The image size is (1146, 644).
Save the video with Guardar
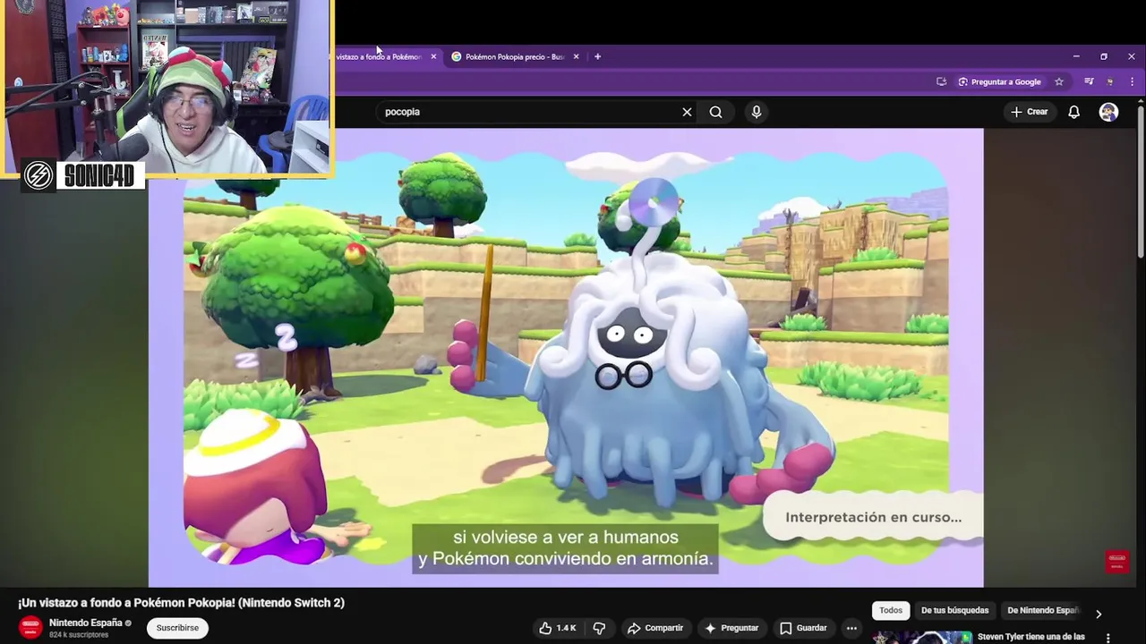point(803,628)
